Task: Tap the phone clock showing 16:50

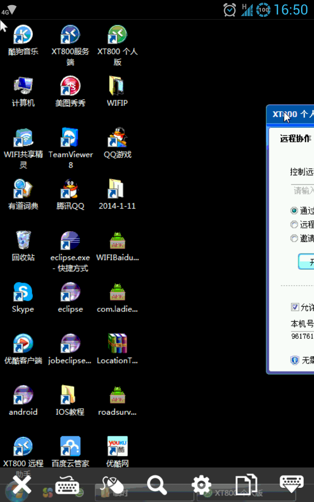Action: coord(291,10)
